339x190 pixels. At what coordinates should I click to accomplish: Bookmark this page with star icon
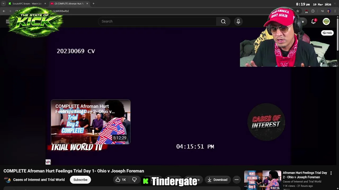pyautogui.click(x=298, y=11)
